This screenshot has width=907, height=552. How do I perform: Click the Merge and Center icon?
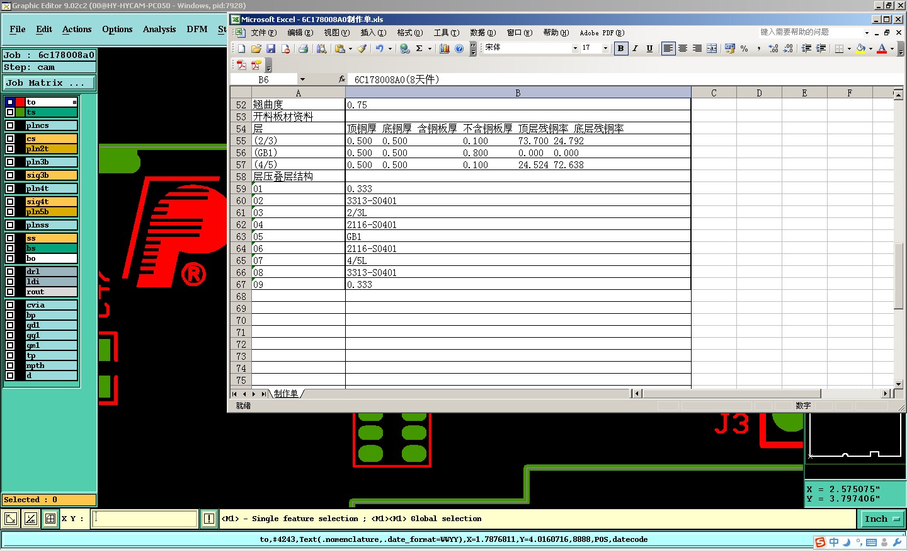[x=711, y=49]
